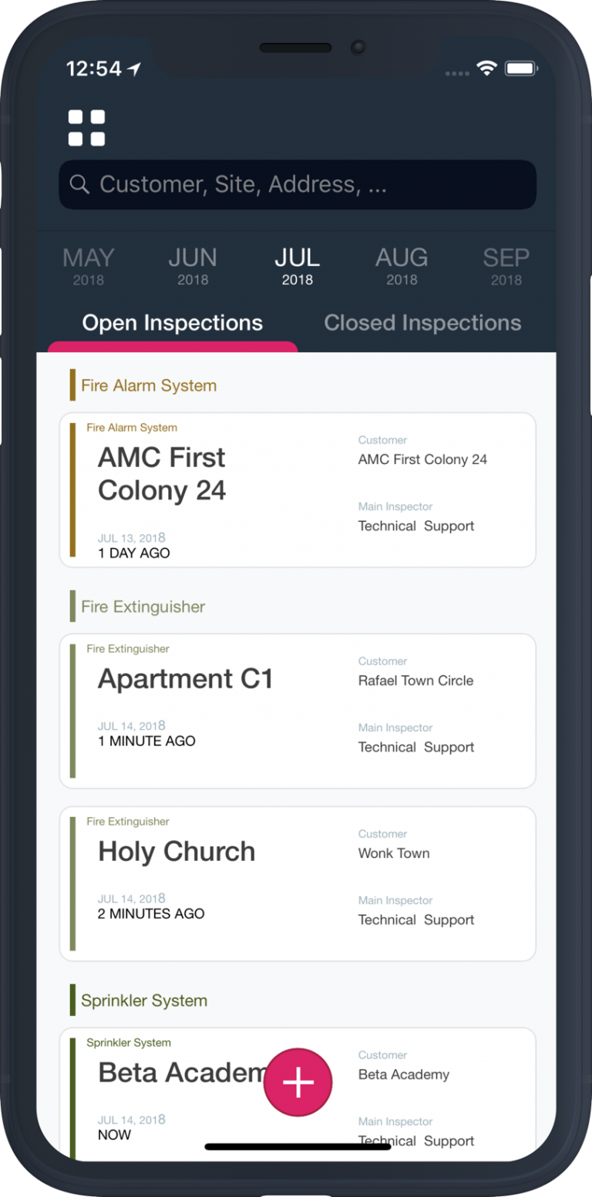Tap the location arrow beside the time
This screenshot has height=1197, width=592.
click(135, 69)
